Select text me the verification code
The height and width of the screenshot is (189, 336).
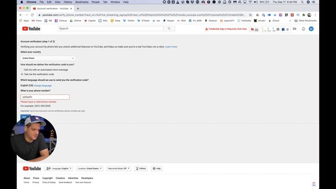point(22,75)
